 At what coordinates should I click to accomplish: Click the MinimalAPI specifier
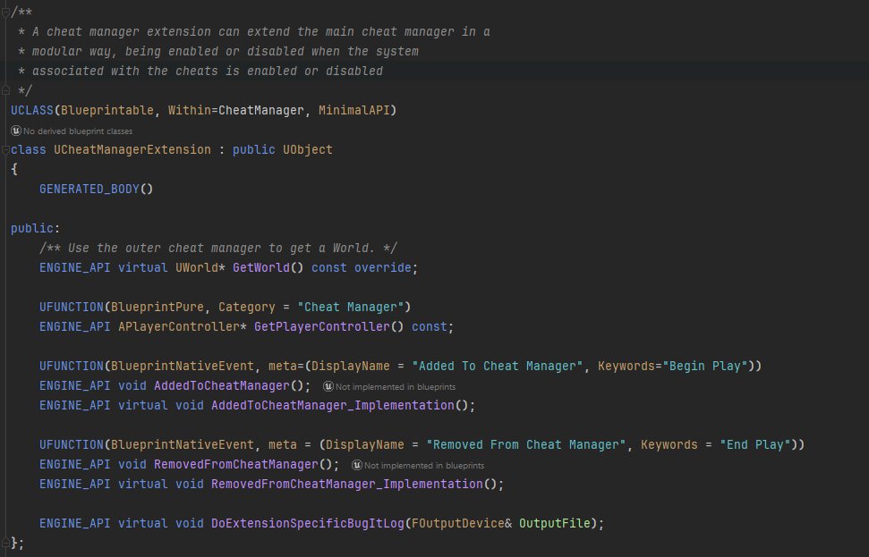[354, 110]
